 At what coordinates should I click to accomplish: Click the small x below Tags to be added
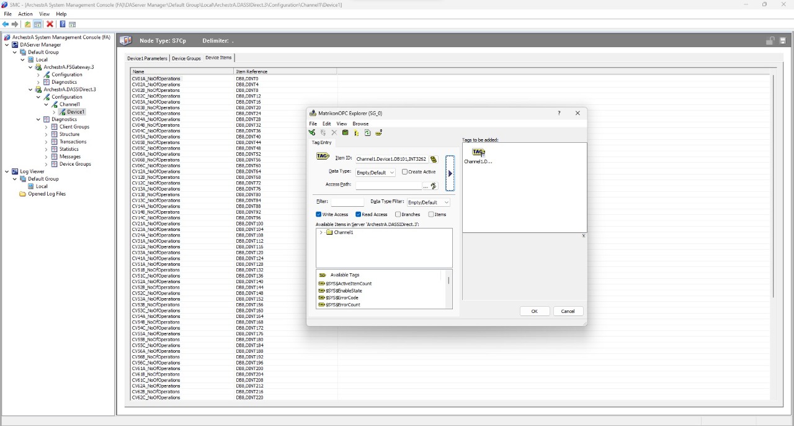[583, 236]
